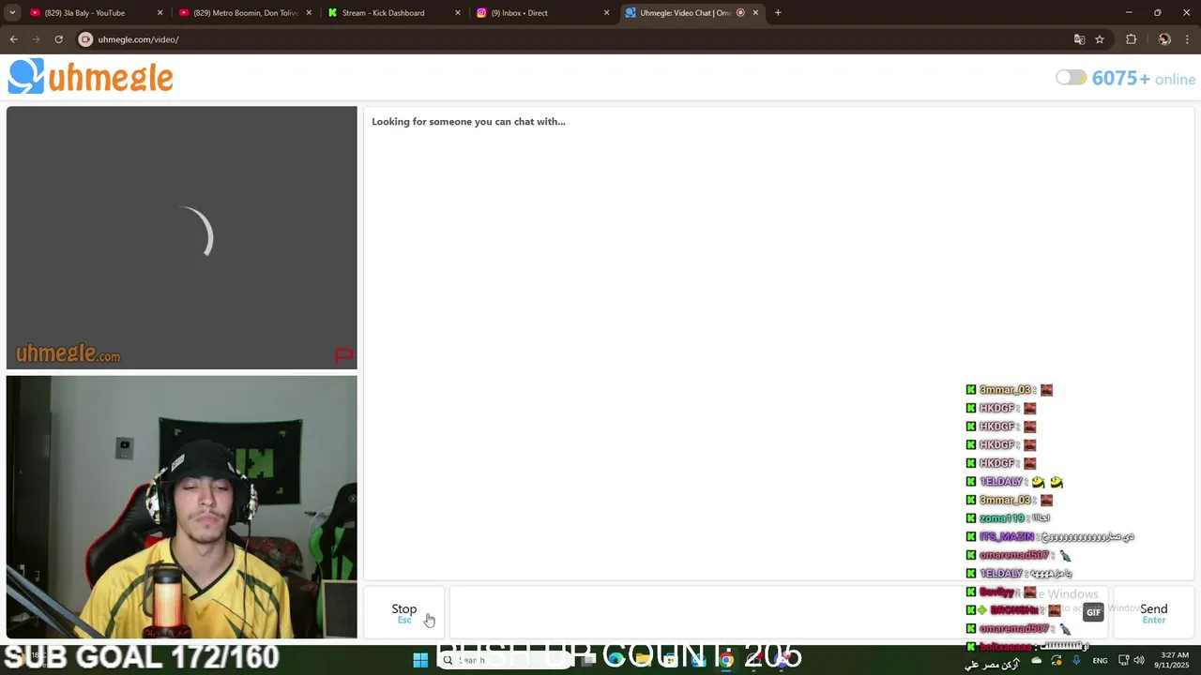
Task: Open the taskbar volume control
Action: (x=1139, y=660)
